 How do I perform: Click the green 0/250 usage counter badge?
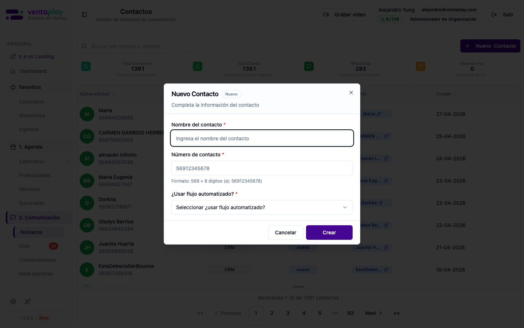390,19
